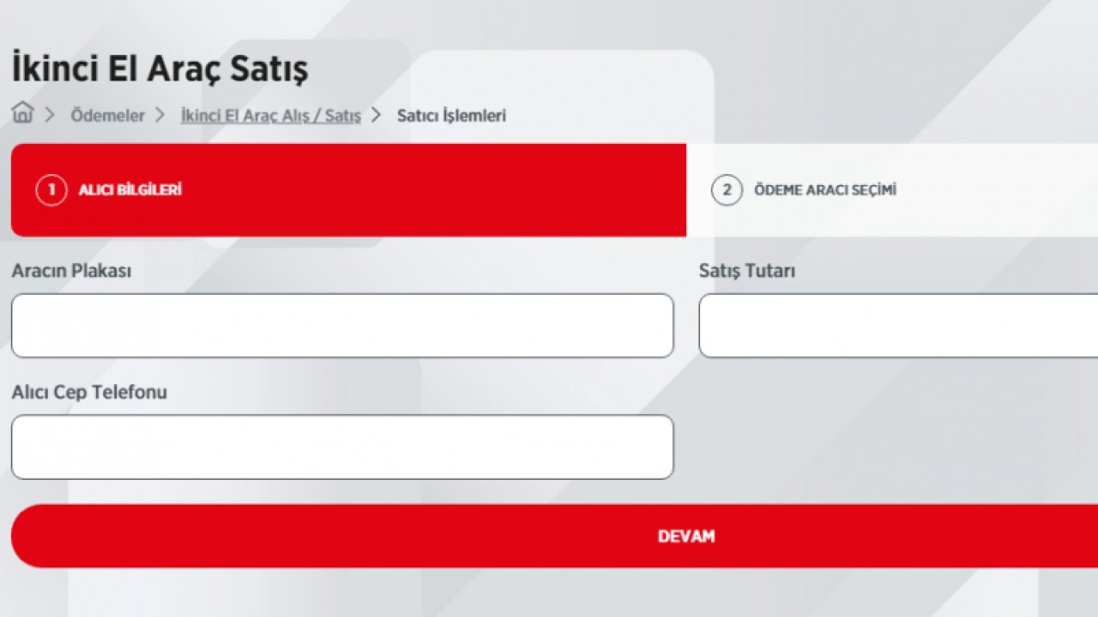Click the step 2 number circle
This screenshot has height=617, width=1098.
click(x=727, y=190)
